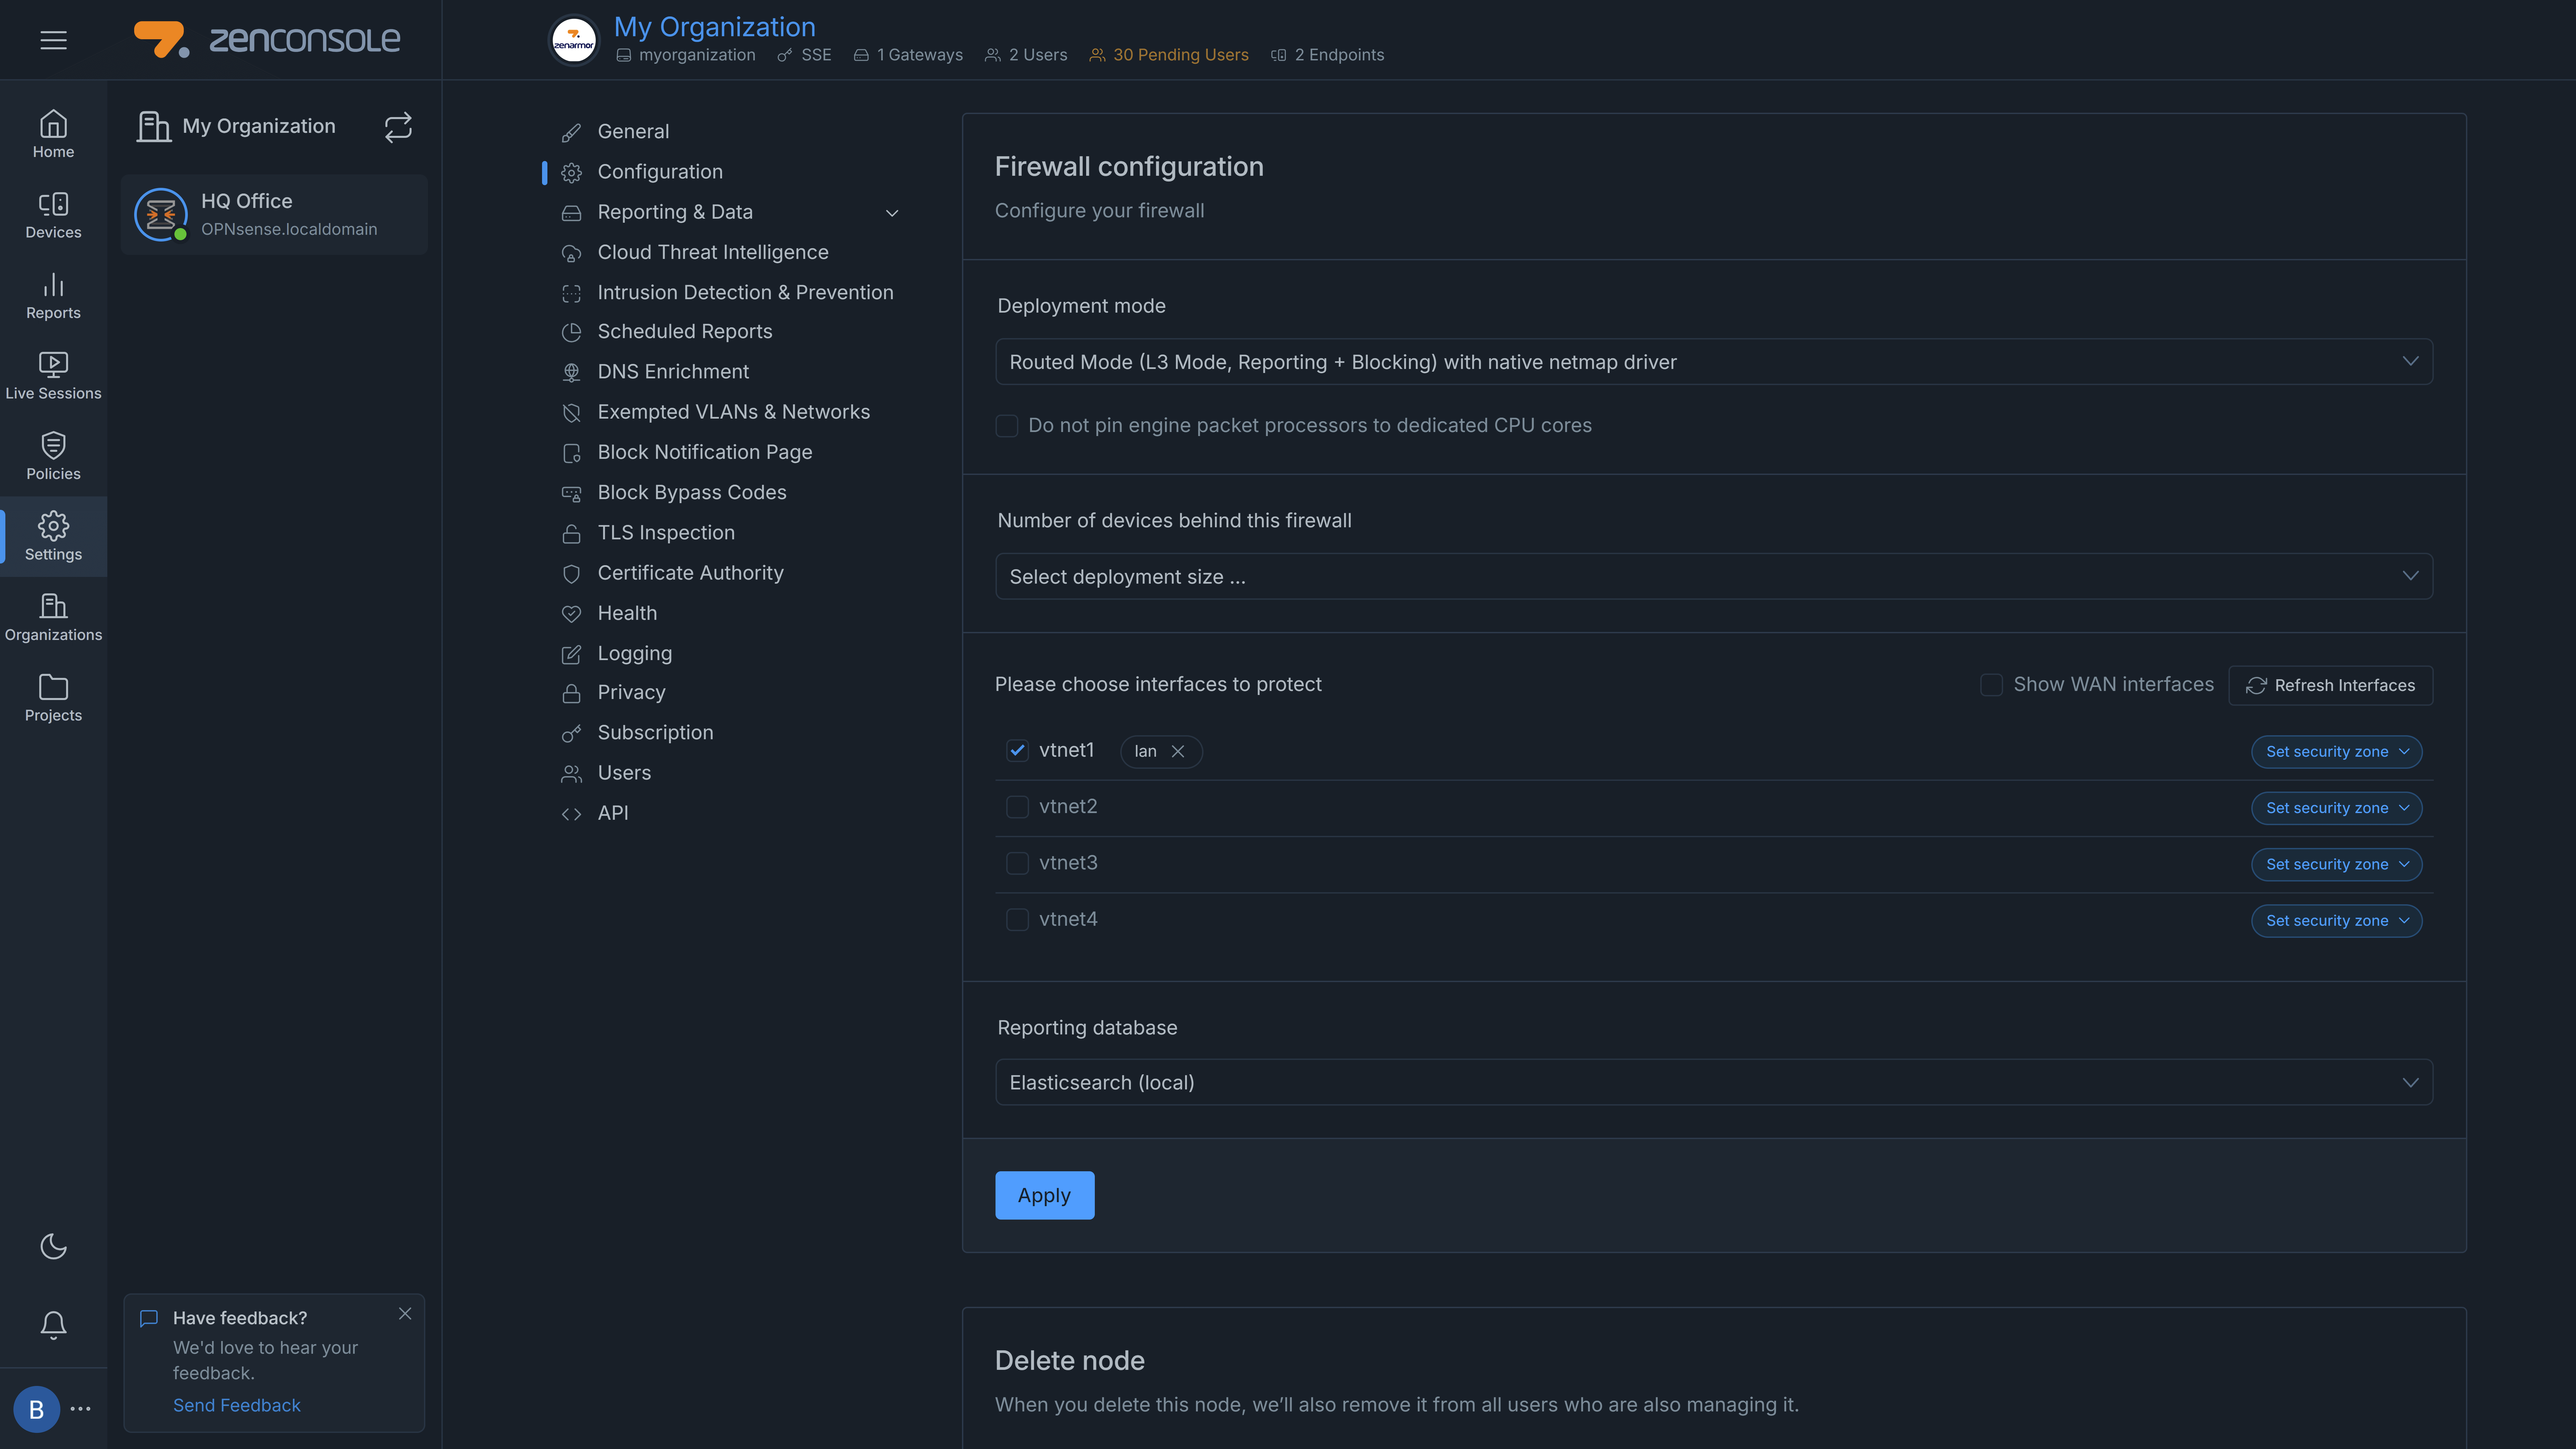
Task: Click the 1 Gateways header item
Action: (x=908, y=55)
